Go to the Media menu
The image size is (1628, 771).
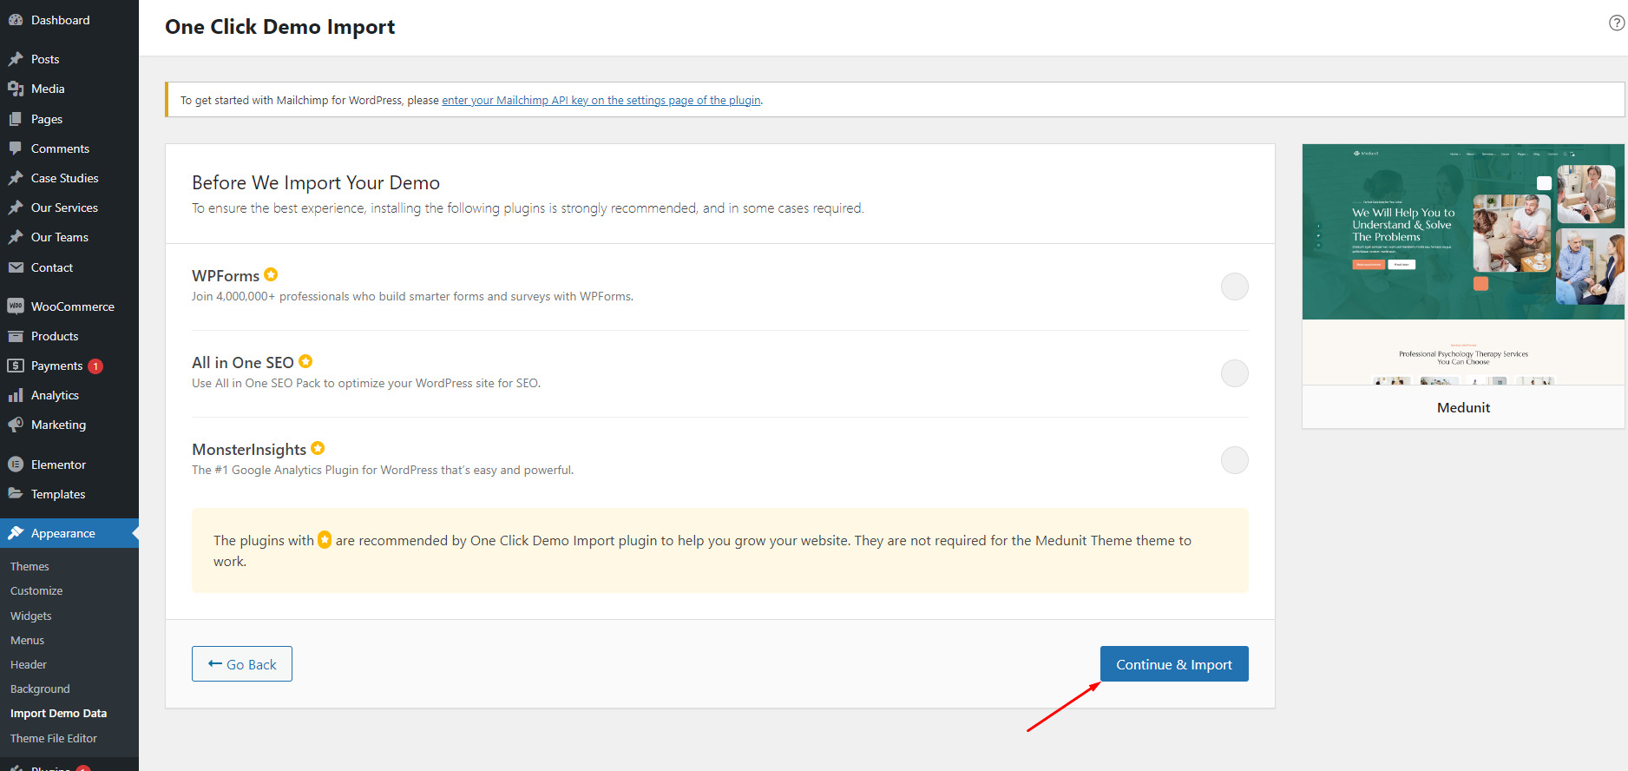click(x=69, y=89)
